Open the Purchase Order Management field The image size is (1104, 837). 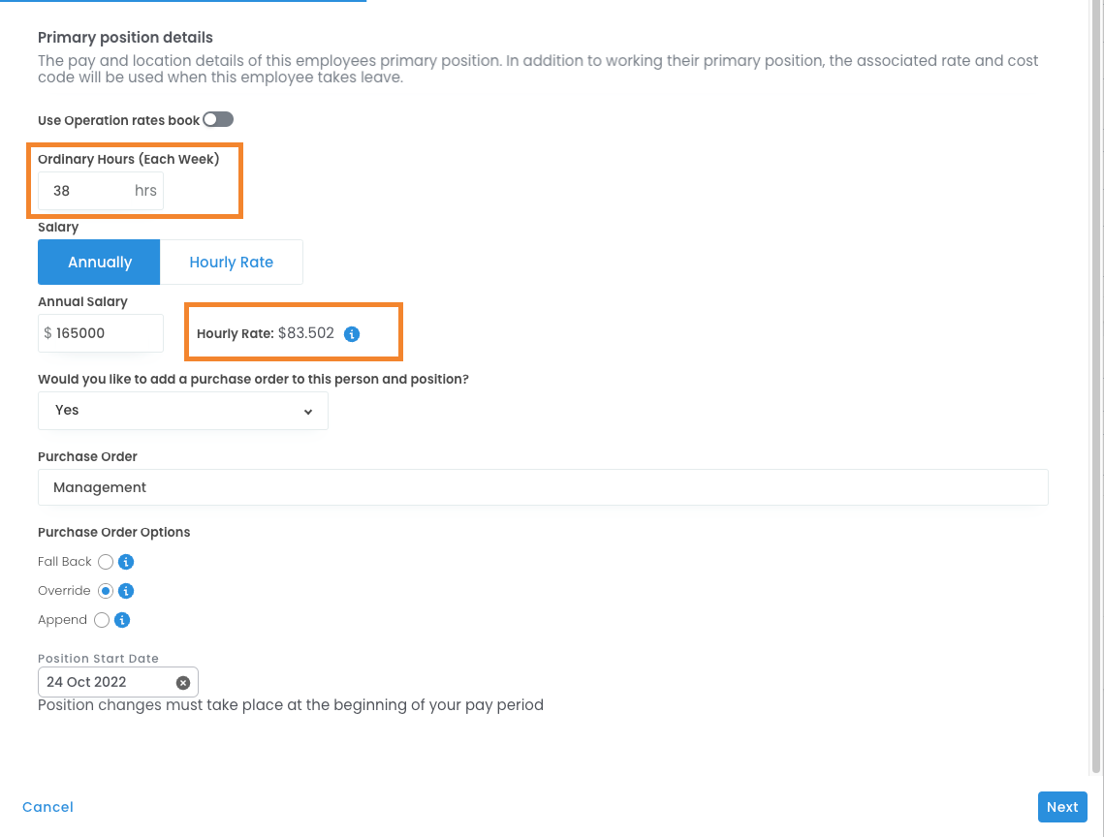click(543, 487)
